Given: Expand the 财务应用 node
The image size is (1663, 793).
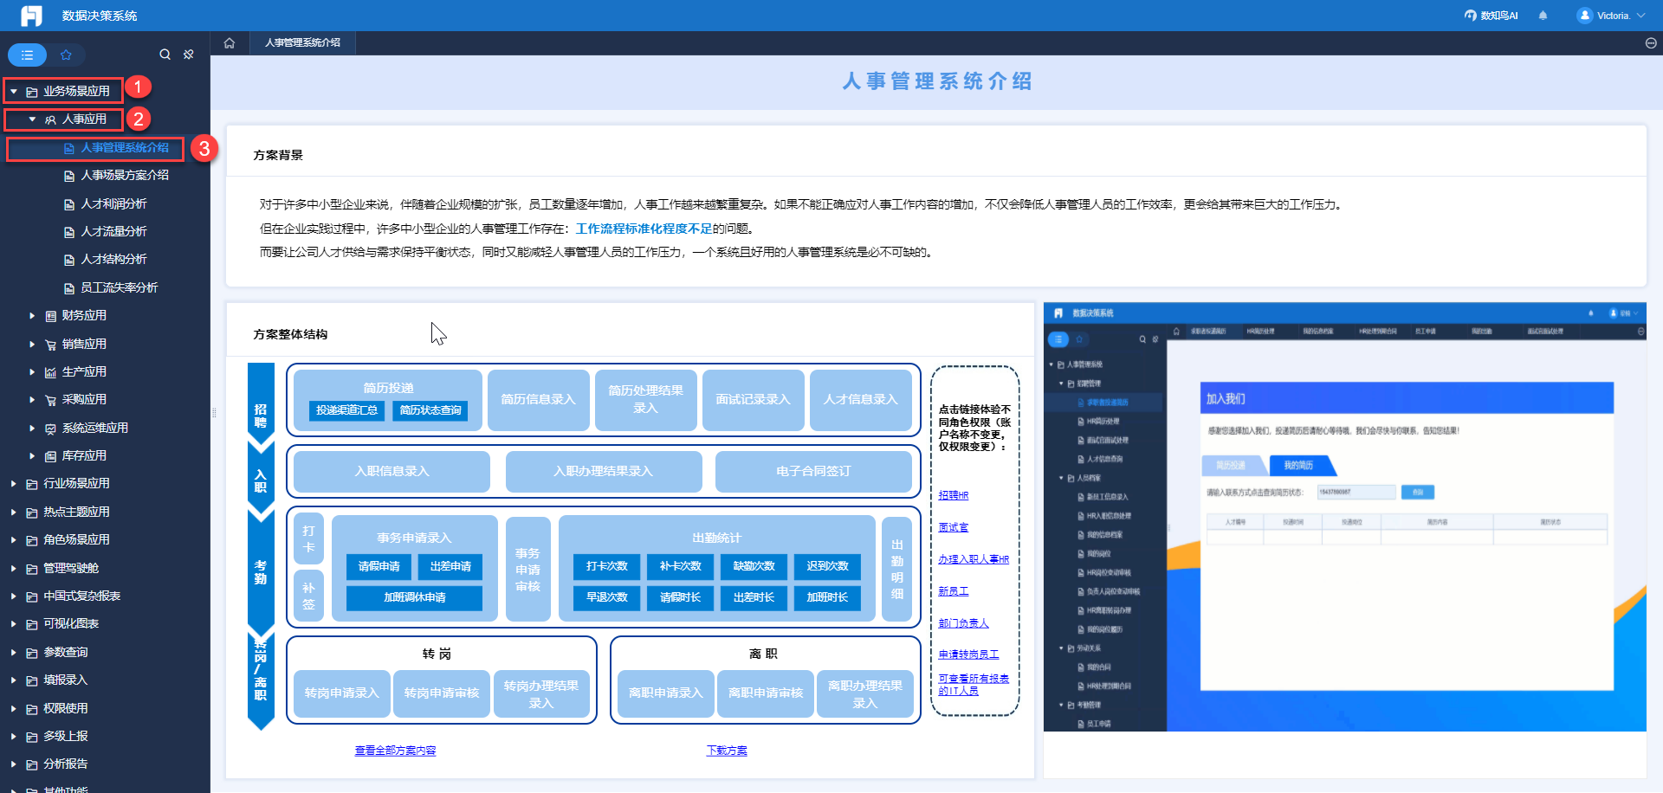Looking at the screenshot, I should (x=32, y=316).
